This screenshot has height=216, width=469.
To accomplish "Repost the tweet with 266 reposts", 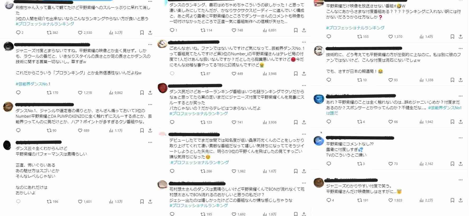I will [206, 171].
